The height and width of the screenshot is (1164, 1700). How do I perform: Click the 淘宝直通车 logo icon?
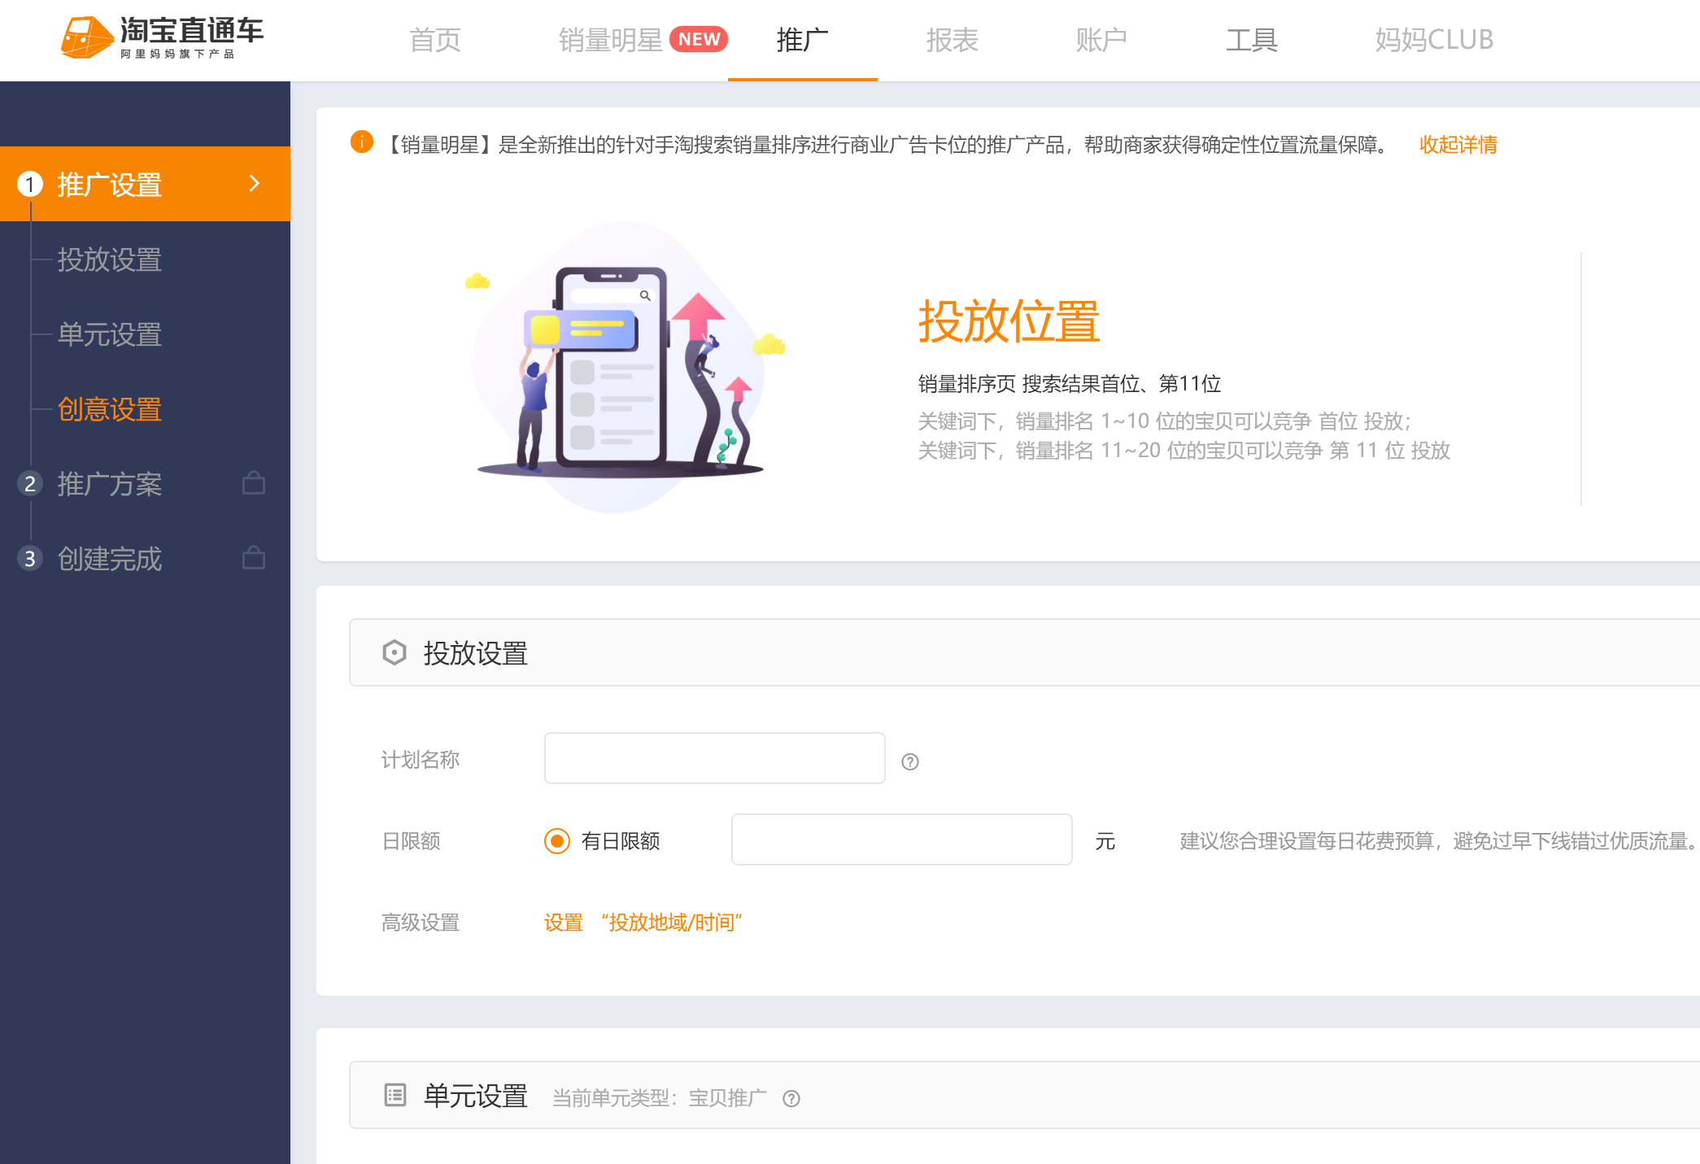[x=86, y=37]
